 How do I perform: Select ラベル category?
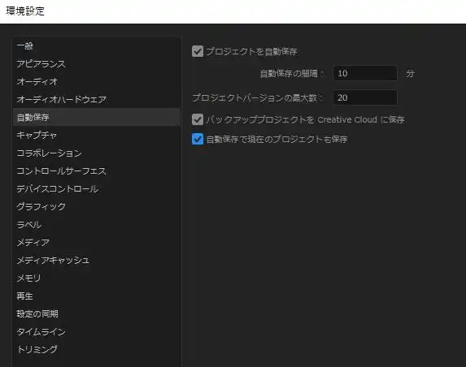97,225
